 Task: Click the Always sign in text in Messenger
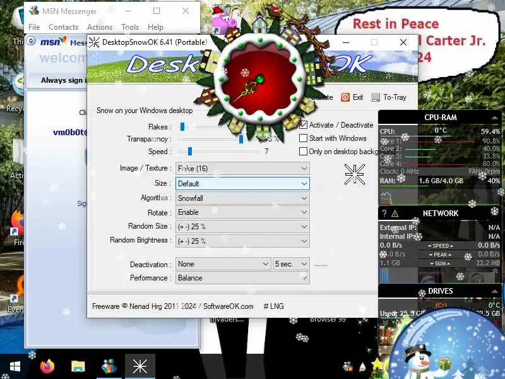click(x=63, y=80)
